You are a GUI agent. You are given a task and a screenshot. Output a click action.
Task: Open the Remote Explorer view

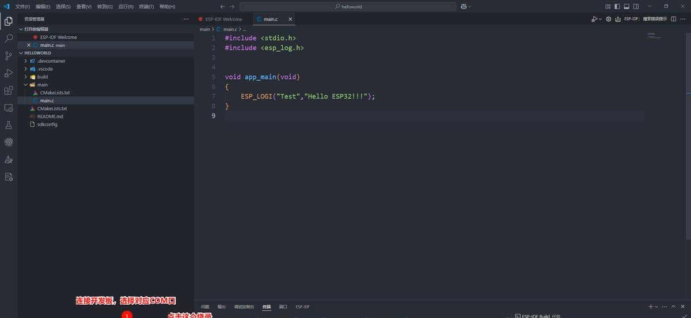point(9,108)
